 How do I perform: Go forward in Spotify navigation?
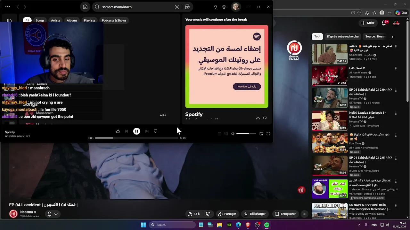coord(25,7)
